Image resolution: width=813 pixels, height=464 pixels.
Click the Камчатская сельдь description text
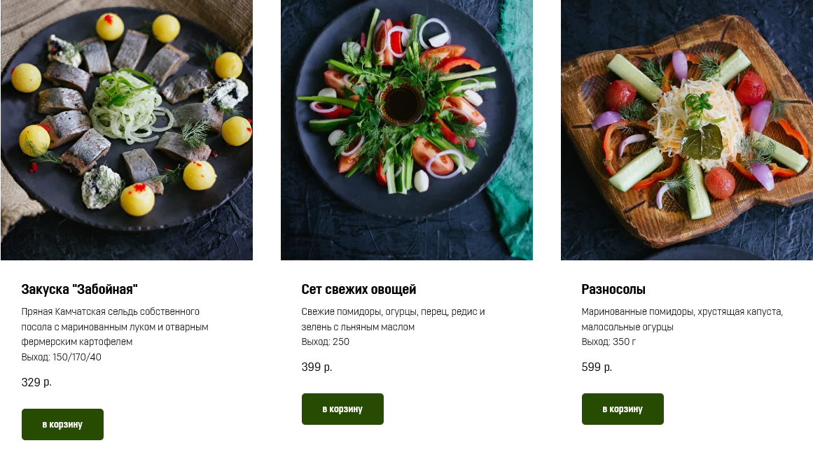[x=115, y=327]
